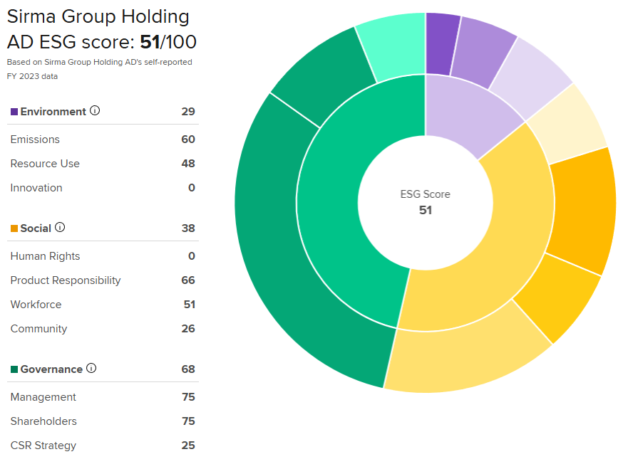This screenshot has width=633, height=474.
Task: Click purple Environment color square
Action: click(x=14, y=112)
